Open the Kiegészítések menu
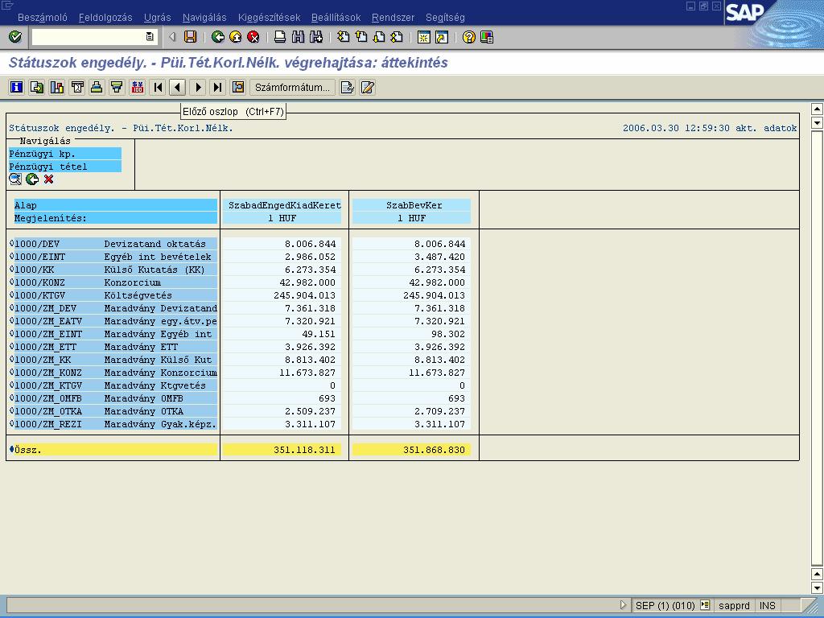Image resolution: width=824 pixels, height=618 pixels. point(269,18)
